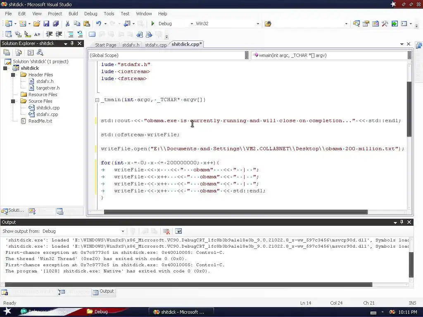Open Solution Explorer from the toolbar icon

point(356,24)
